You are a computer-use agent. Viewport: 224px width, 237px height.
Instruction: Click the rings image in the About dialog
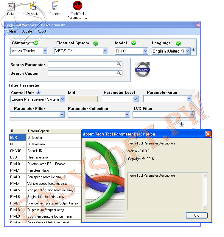(105, 180)
